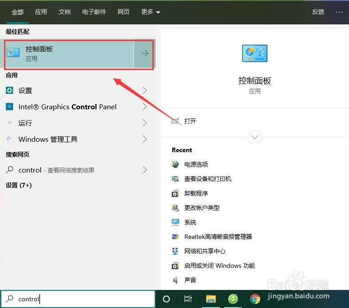Click the 打开 launch icon
The height and width of the screenshot is (308, 349).
click(175, 121)
